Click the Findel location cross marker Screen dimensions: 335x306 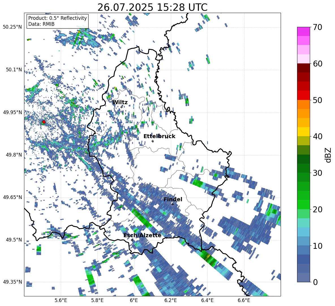point(173,204)
